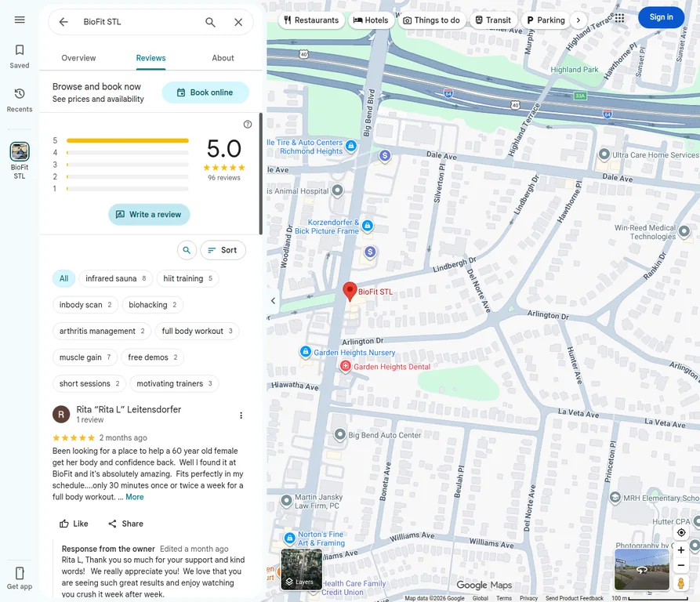Image resolution: width=700 pixels, height=602 pixels.
Task: Click the Garden Heights Nursery shopping pin
Action: pos(306,352)
